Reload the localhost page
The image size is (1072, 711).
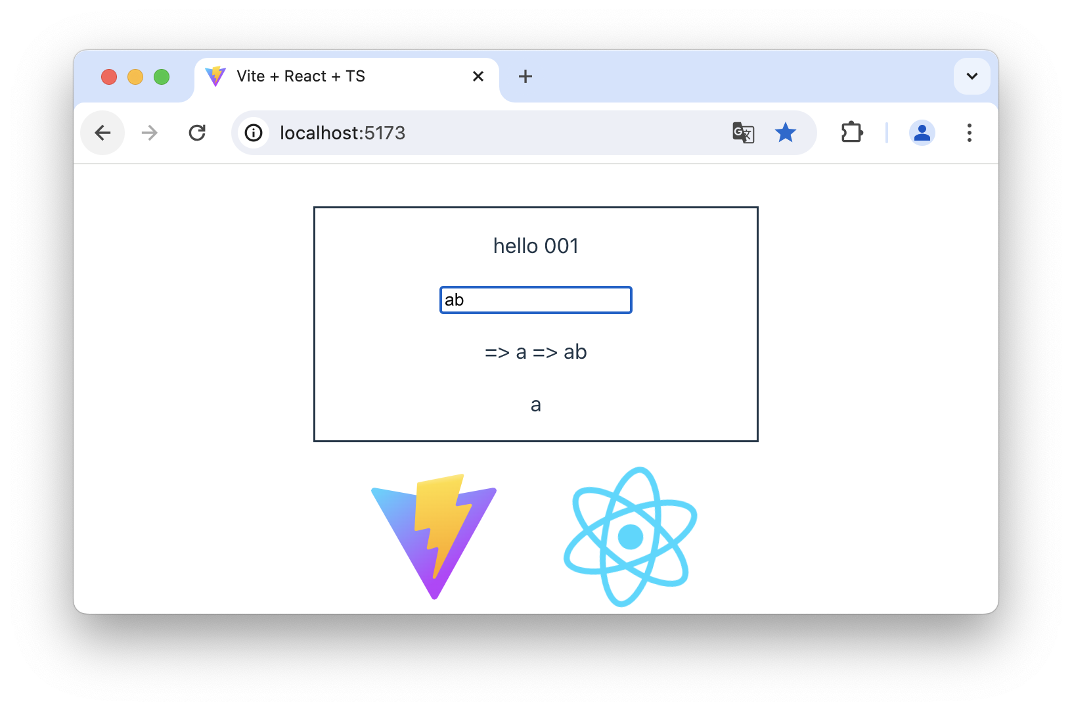pos(197,133)
